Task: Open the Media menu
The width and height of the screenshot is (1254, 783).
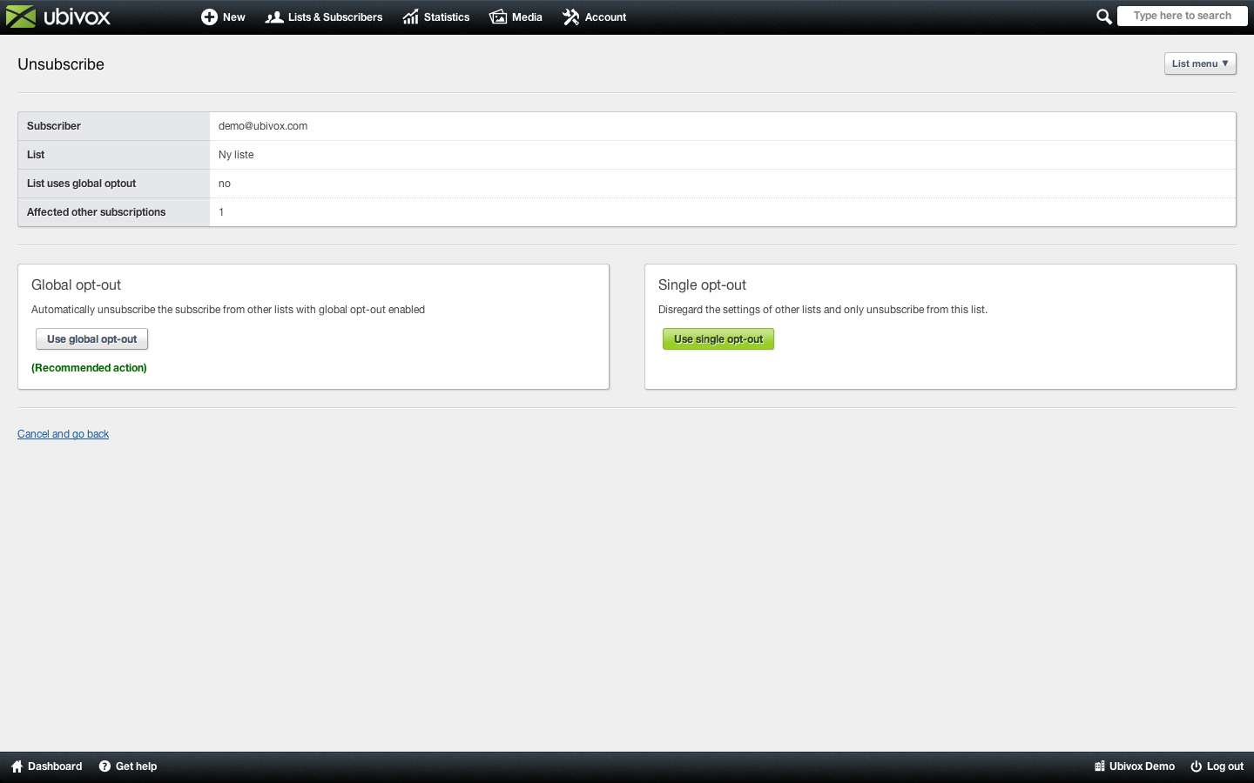Action: (516, 17)
